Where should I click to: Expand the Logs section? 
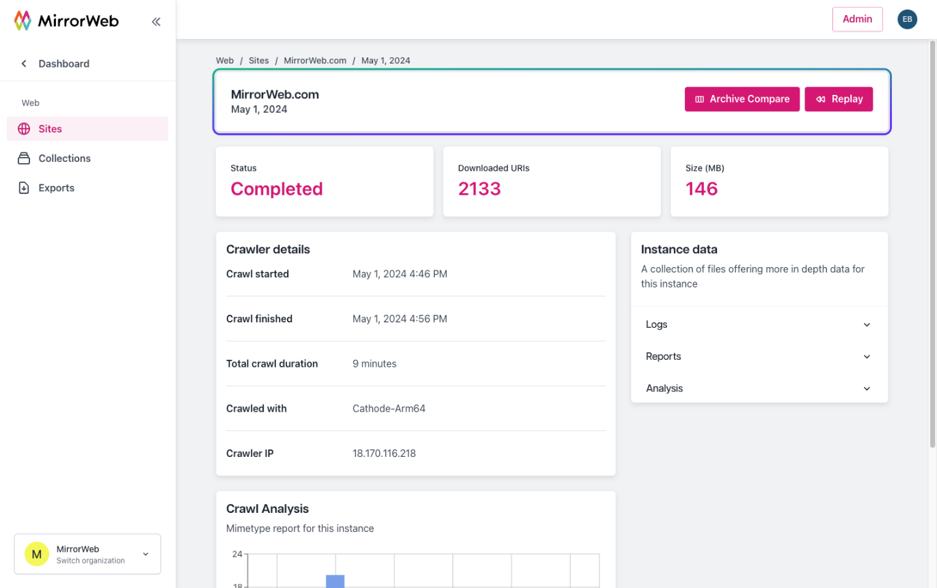[x=759, y=324]
